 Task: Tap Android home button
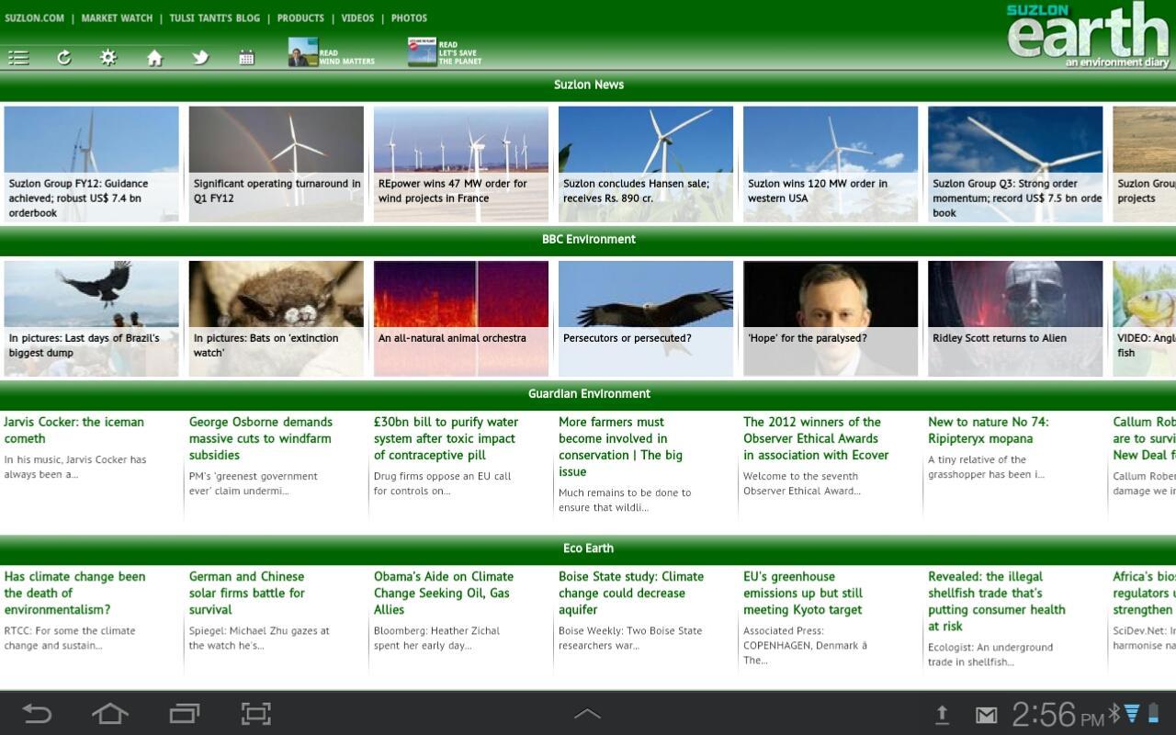coord(109,714)
